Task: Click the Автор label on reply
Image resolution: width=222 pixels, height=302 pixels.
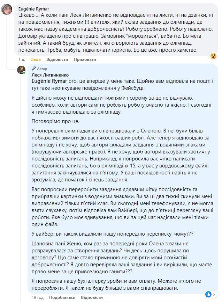Action: pos(42,69)
